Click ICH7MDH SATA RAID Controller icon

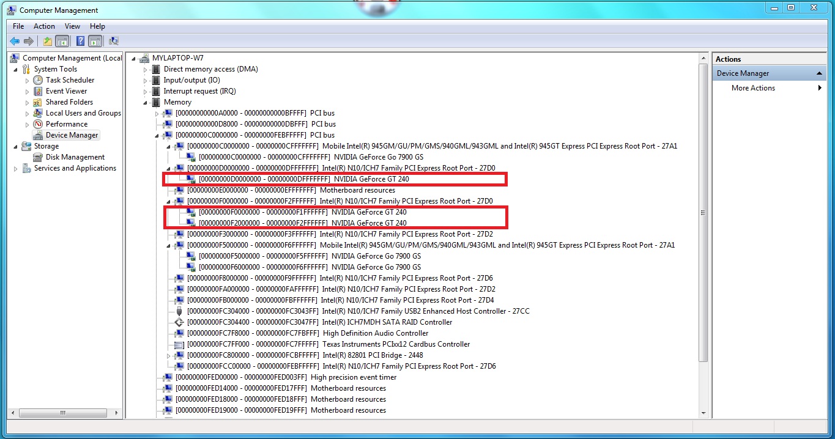pyautogui.click(x=179, y=322)
